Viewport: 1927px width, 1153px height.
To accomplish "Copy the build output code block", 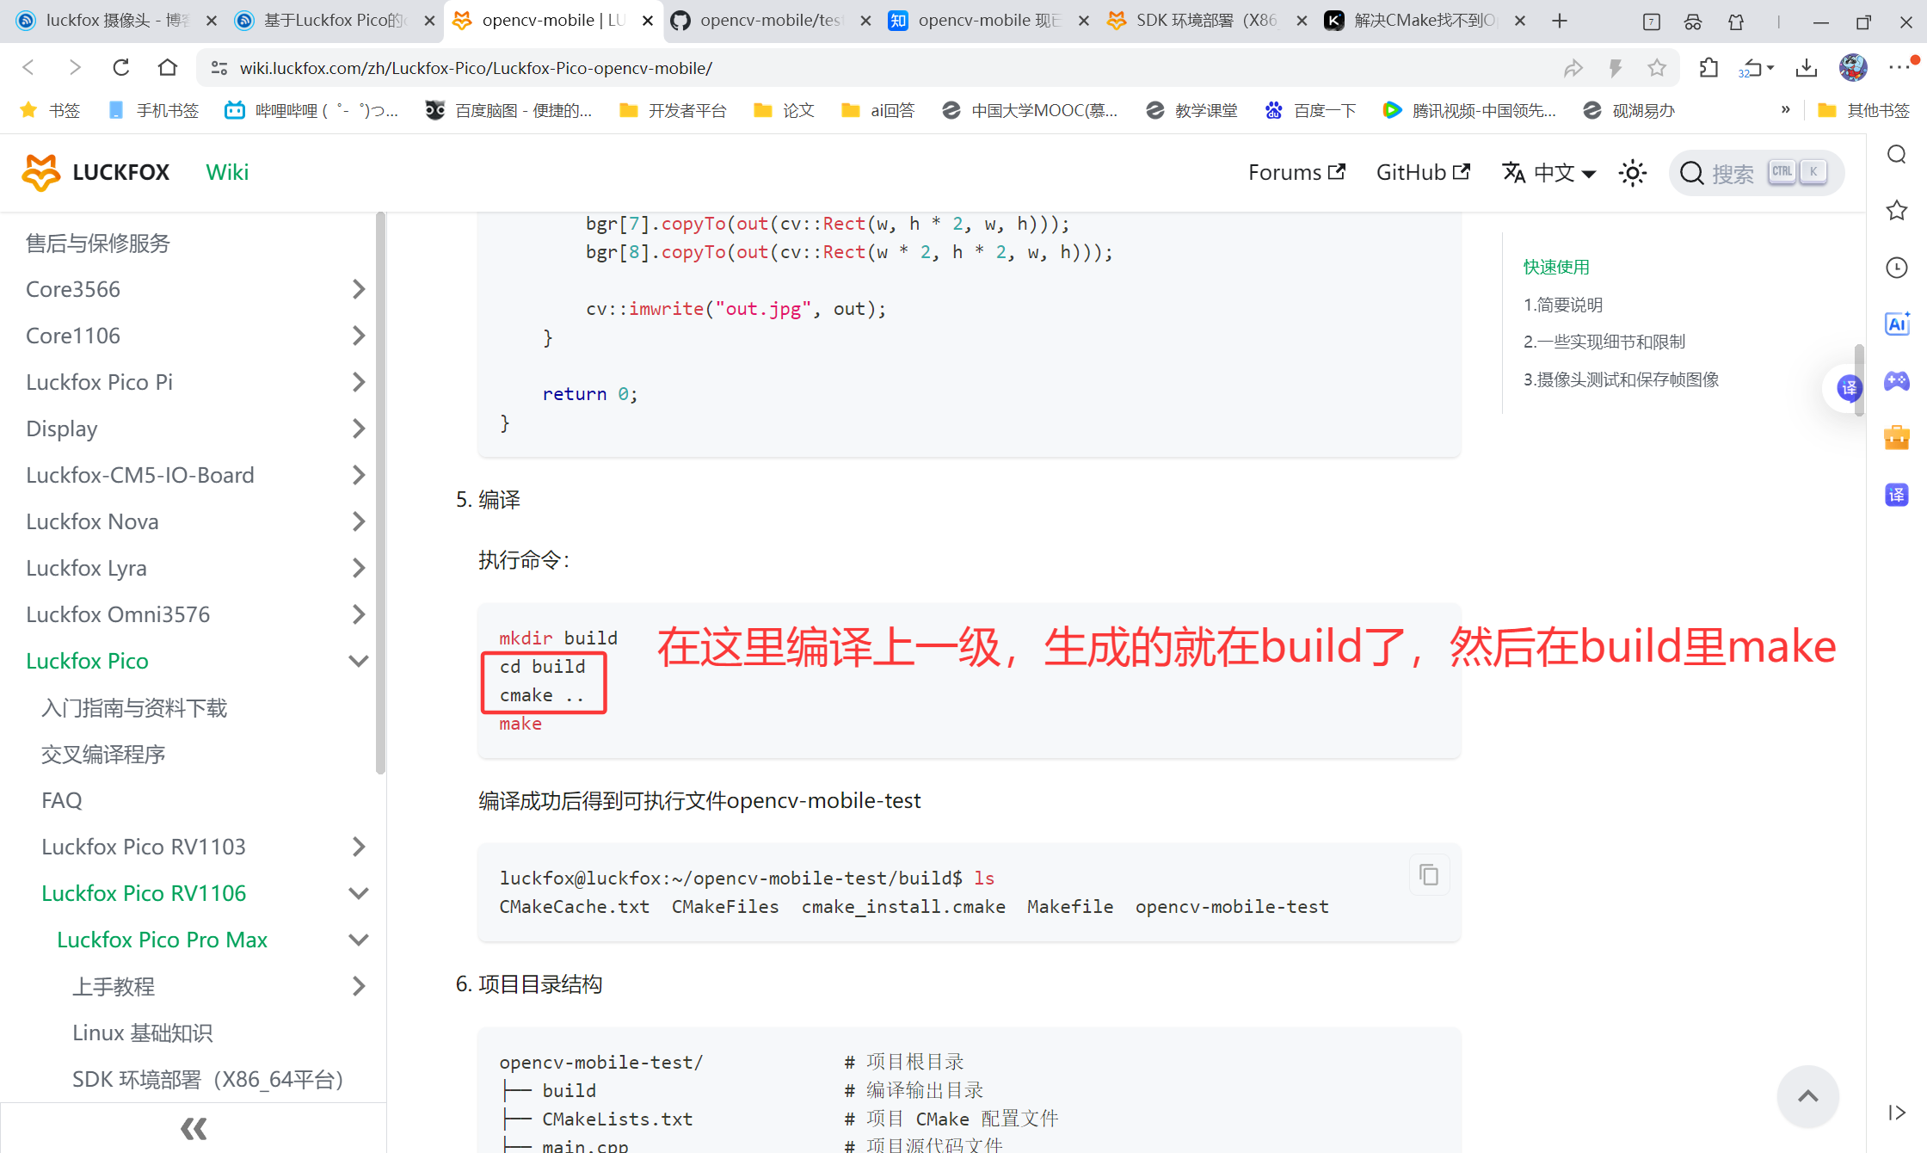I will (1429, 874).
